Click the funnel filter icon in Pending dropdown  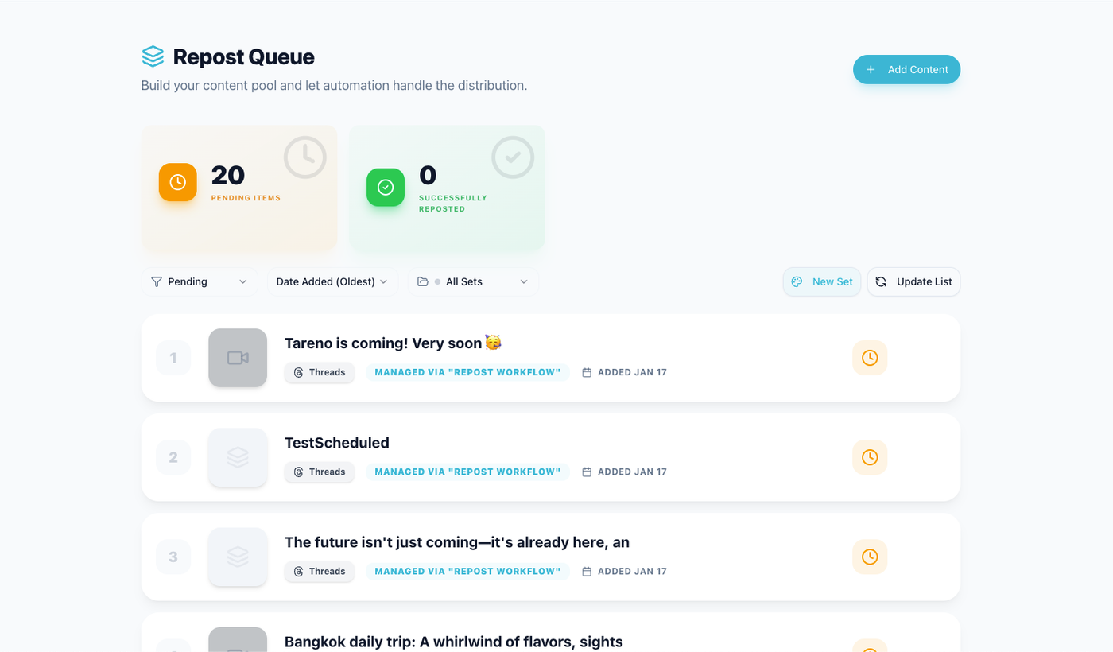[x=157, y=281]
